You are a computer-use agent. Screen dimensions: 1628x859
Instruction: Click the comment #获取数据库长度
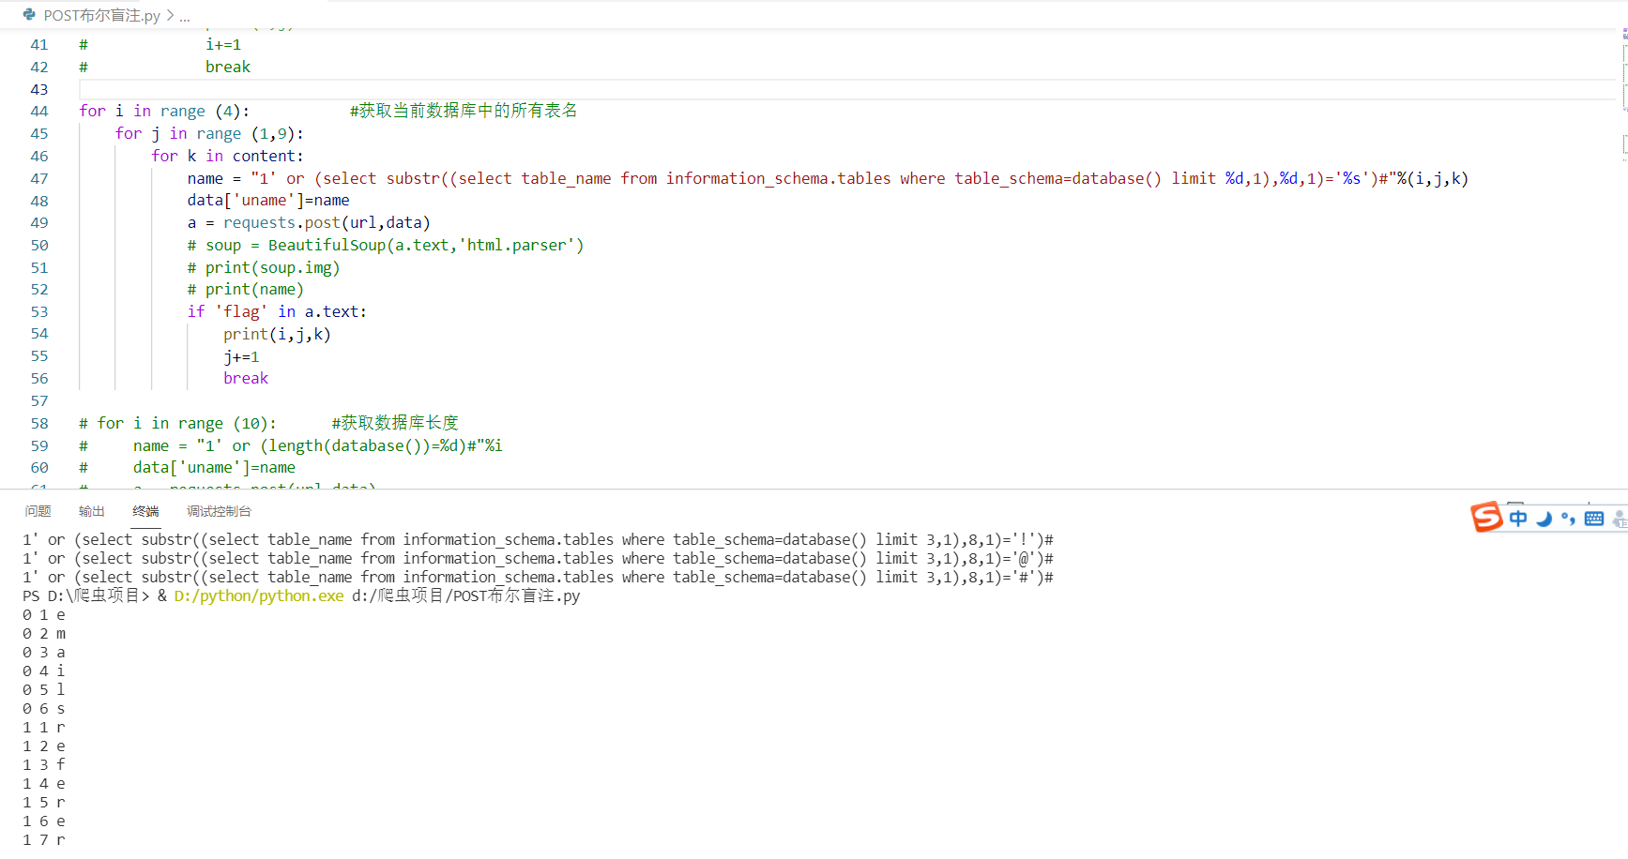coord(395,423)
